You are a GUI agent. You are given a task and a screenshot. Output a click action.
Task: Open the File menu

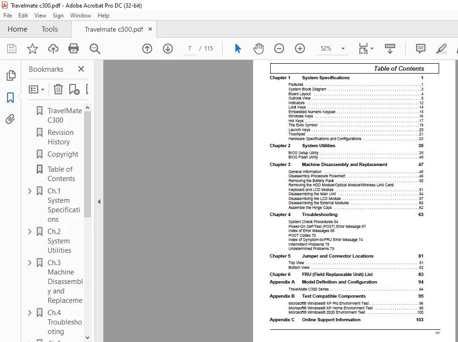[8, 16]
